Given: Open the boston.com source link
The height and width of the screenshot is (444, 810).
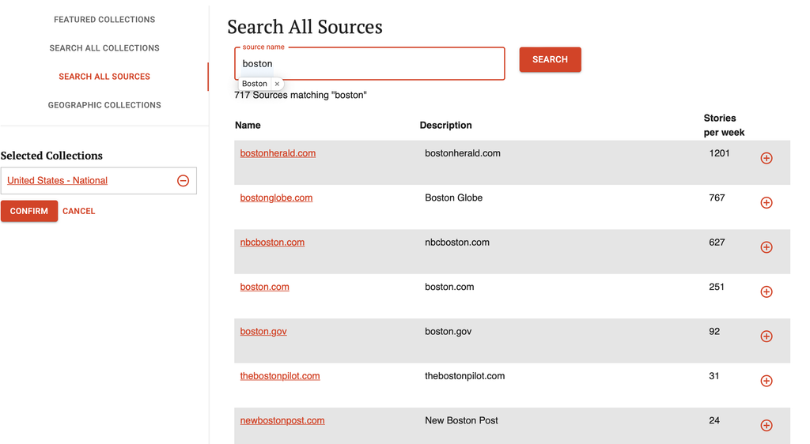Looking at the screenshot, I should [x=264, y=287].
